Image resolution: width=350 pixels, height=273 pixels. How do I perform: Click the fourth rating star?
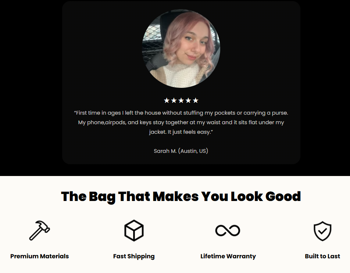[x=188, y=100]
